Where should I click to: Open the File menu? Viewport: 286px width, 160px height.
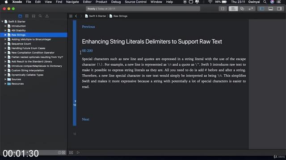29,2
